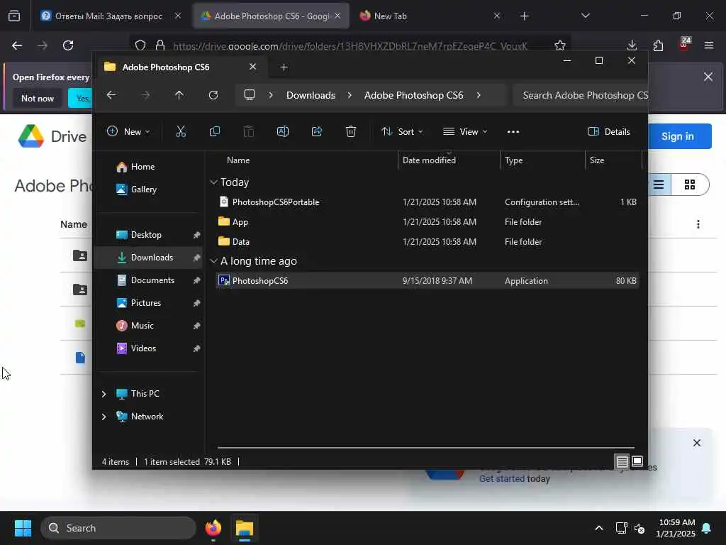Open Firefox downloads panel
Viewport: 726px width, 545px height.
coord(632,45)
